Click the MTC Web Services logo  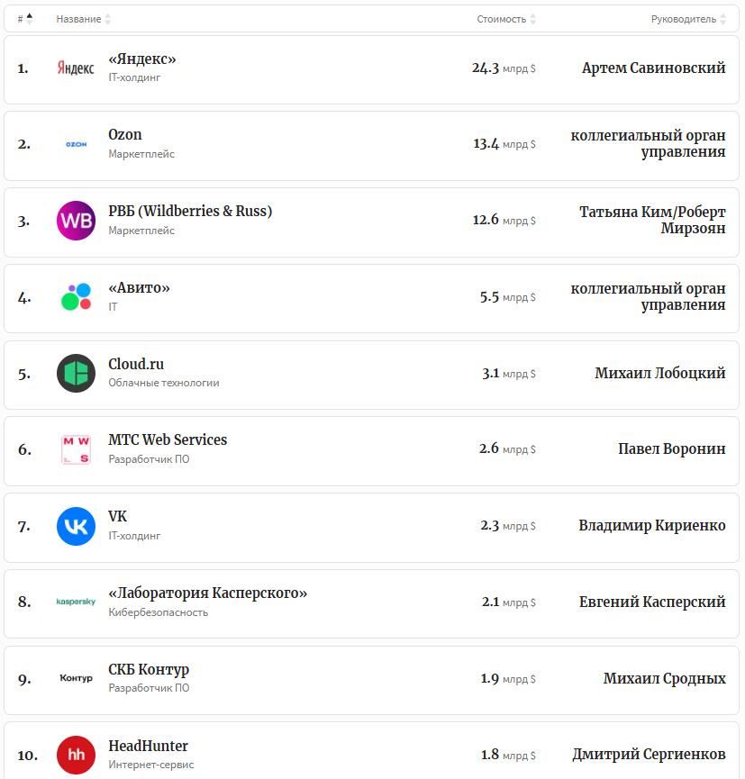point(76,449)
